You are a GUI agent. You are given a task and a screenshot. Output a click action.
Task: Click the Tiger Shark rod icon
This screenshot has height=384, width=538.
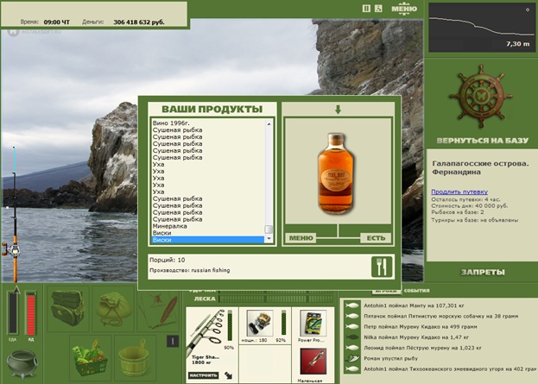pyautogui.click(x=206, y=330)
